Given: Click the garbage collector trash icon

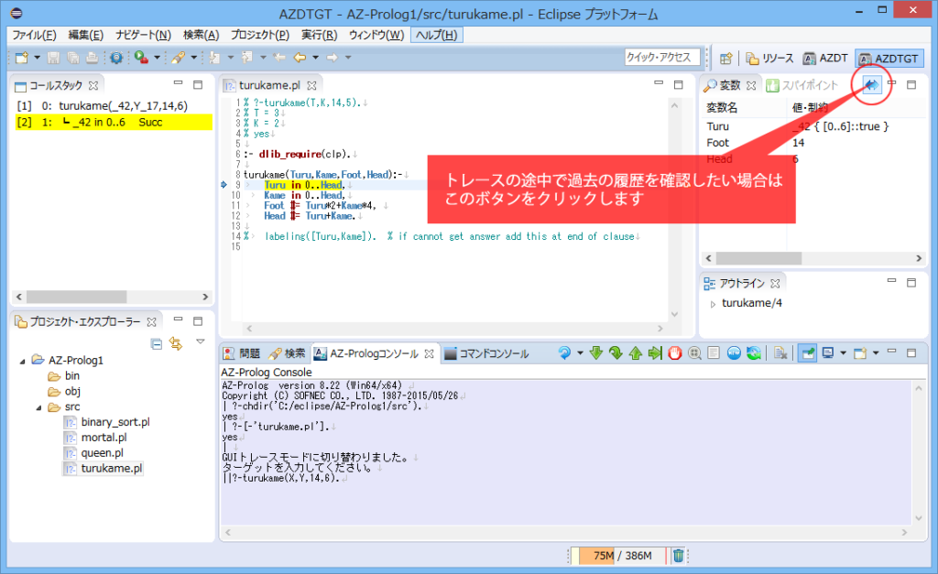Looking at the screenshot, I should (x=678, y=555).
